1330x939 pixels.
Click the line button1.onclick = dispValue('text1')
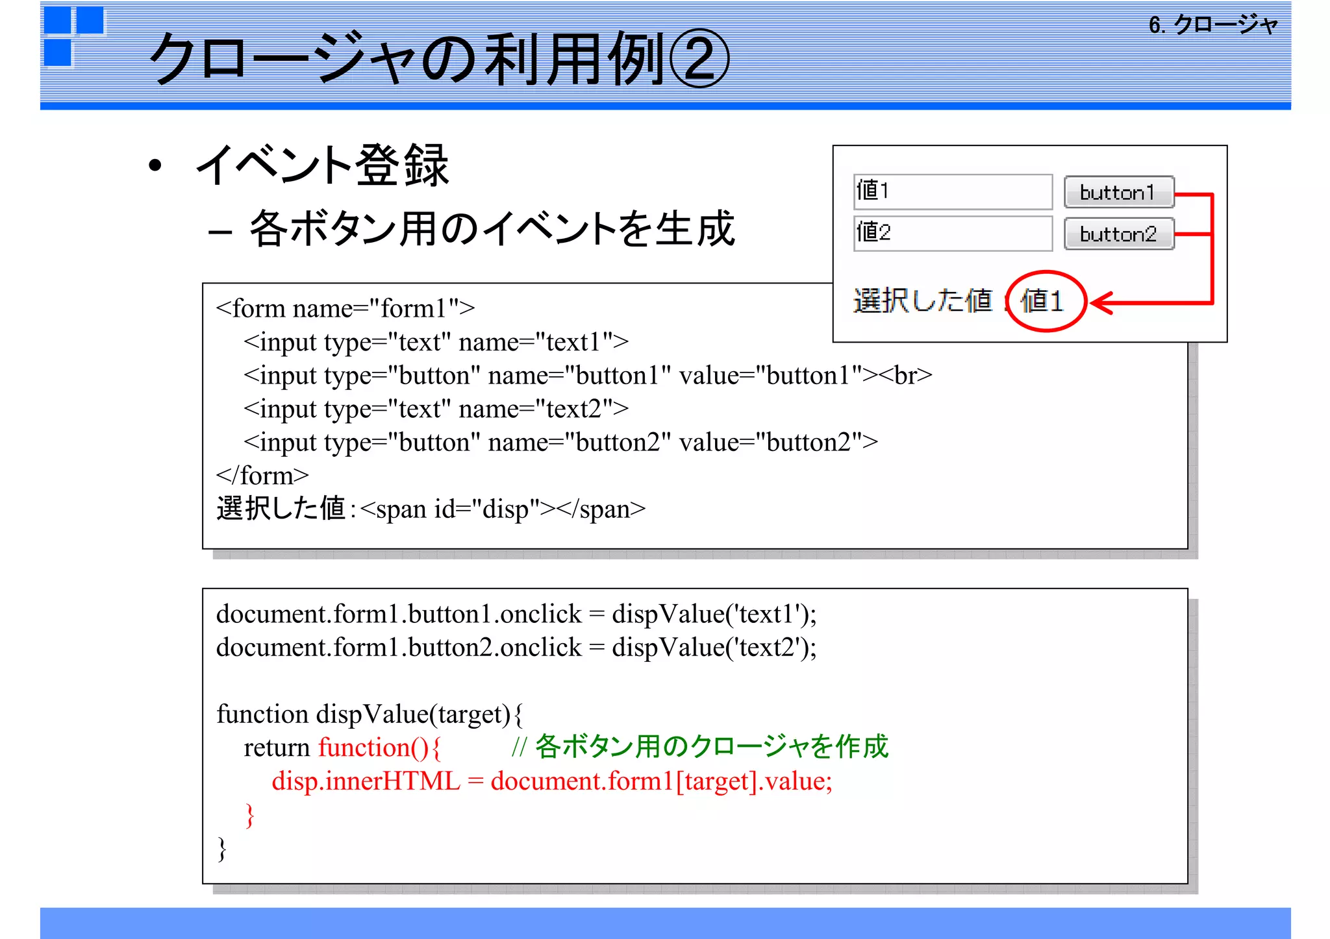tap(516, 615)
